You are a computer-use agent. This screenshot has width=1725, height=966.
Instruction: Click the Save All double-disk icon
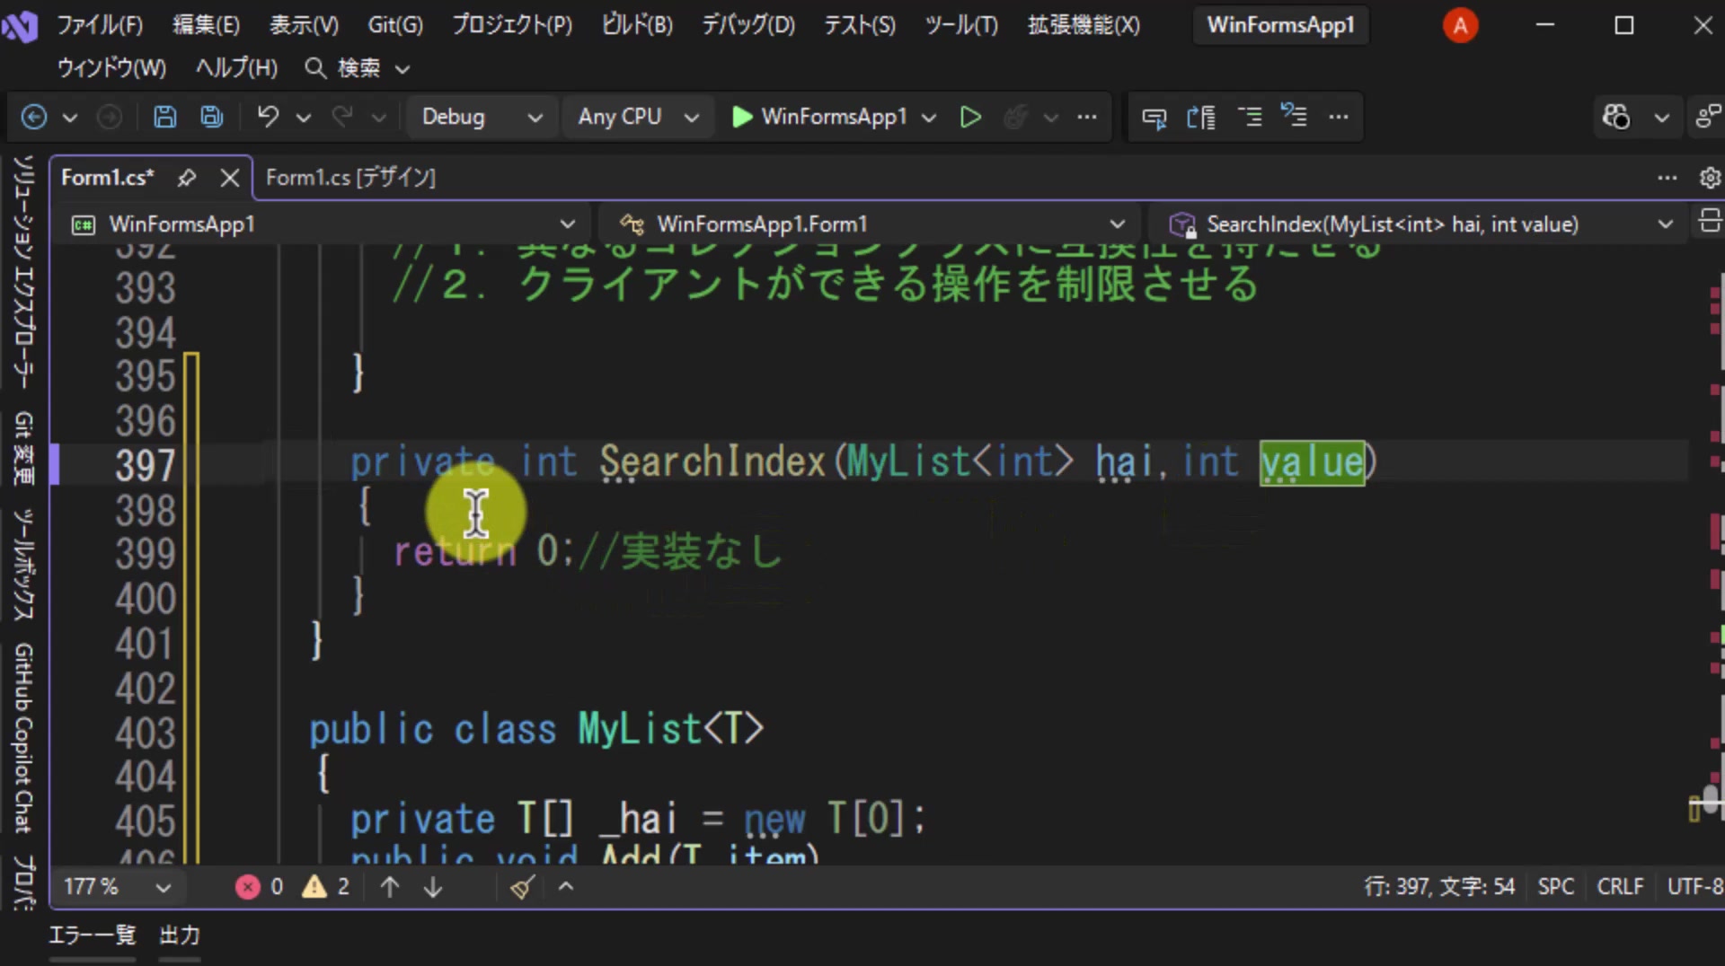point(212,117)
